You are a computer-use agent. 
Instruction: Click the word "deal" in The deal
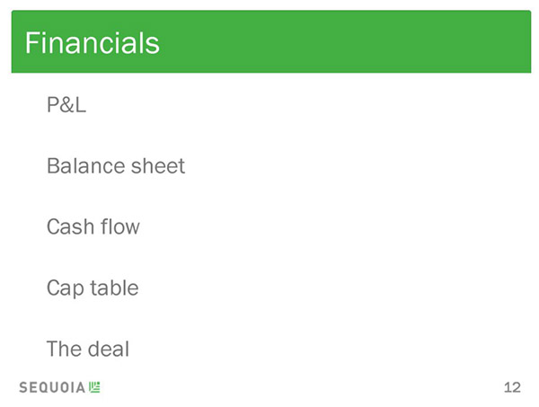coord(109,349)
